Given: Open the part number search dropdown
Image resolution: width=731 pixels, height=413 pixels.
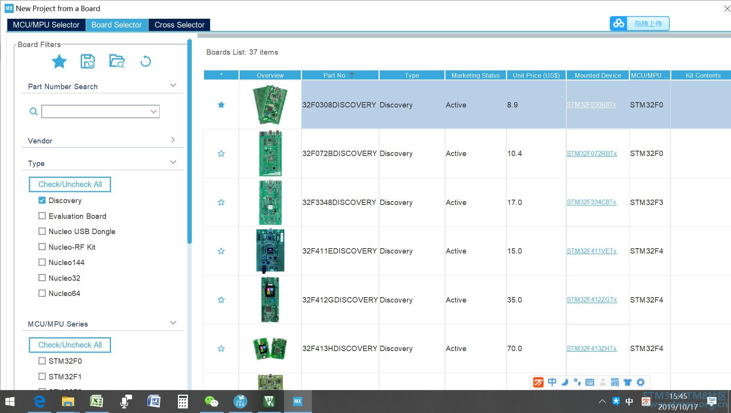Looking at the screenshot, I should pyautogui.click(x=153, y=112).
